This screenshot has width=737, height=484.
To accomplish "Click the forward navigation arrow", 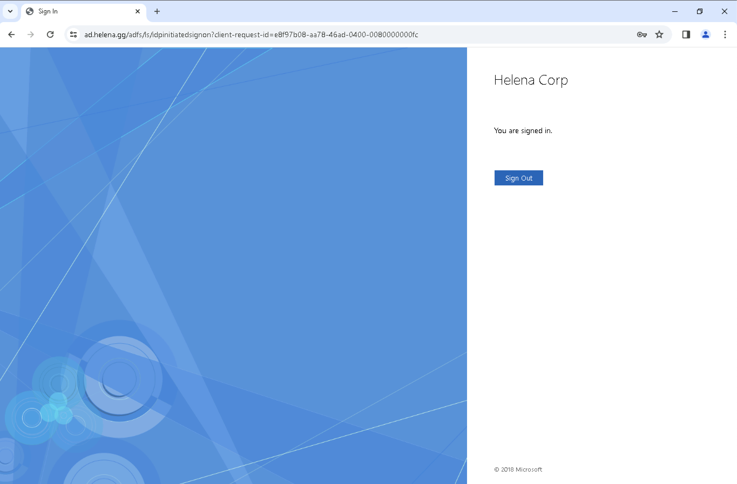I will 31,34.
